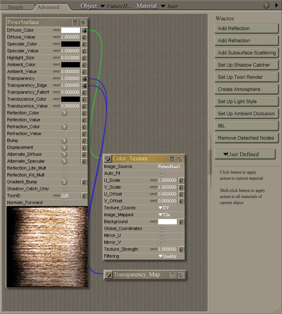Click the U_Scale connector plug icon
The height and width of the screenshot is (314, 282).
[x=181, y=181]
